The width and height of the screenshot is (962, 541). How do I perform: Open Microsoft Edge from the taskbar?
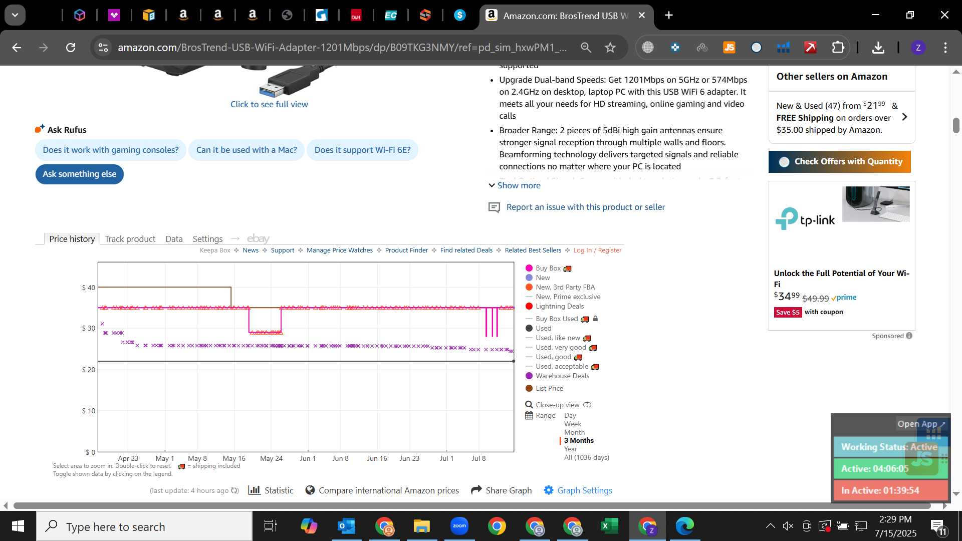click(684, 526)
